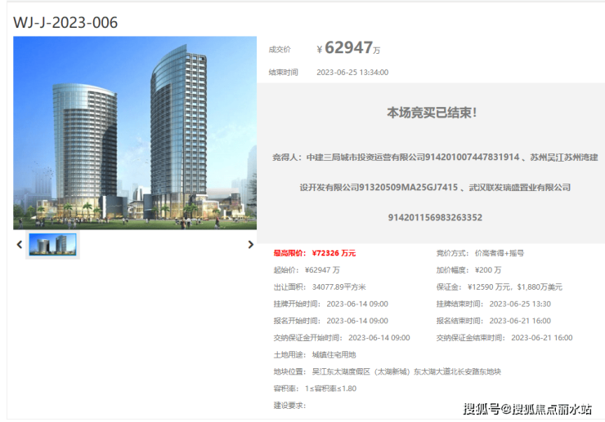Click the 起始价 ¥62947 万 field
The width and height of the screenshot is (605, 422).
[x=307, y=270]
